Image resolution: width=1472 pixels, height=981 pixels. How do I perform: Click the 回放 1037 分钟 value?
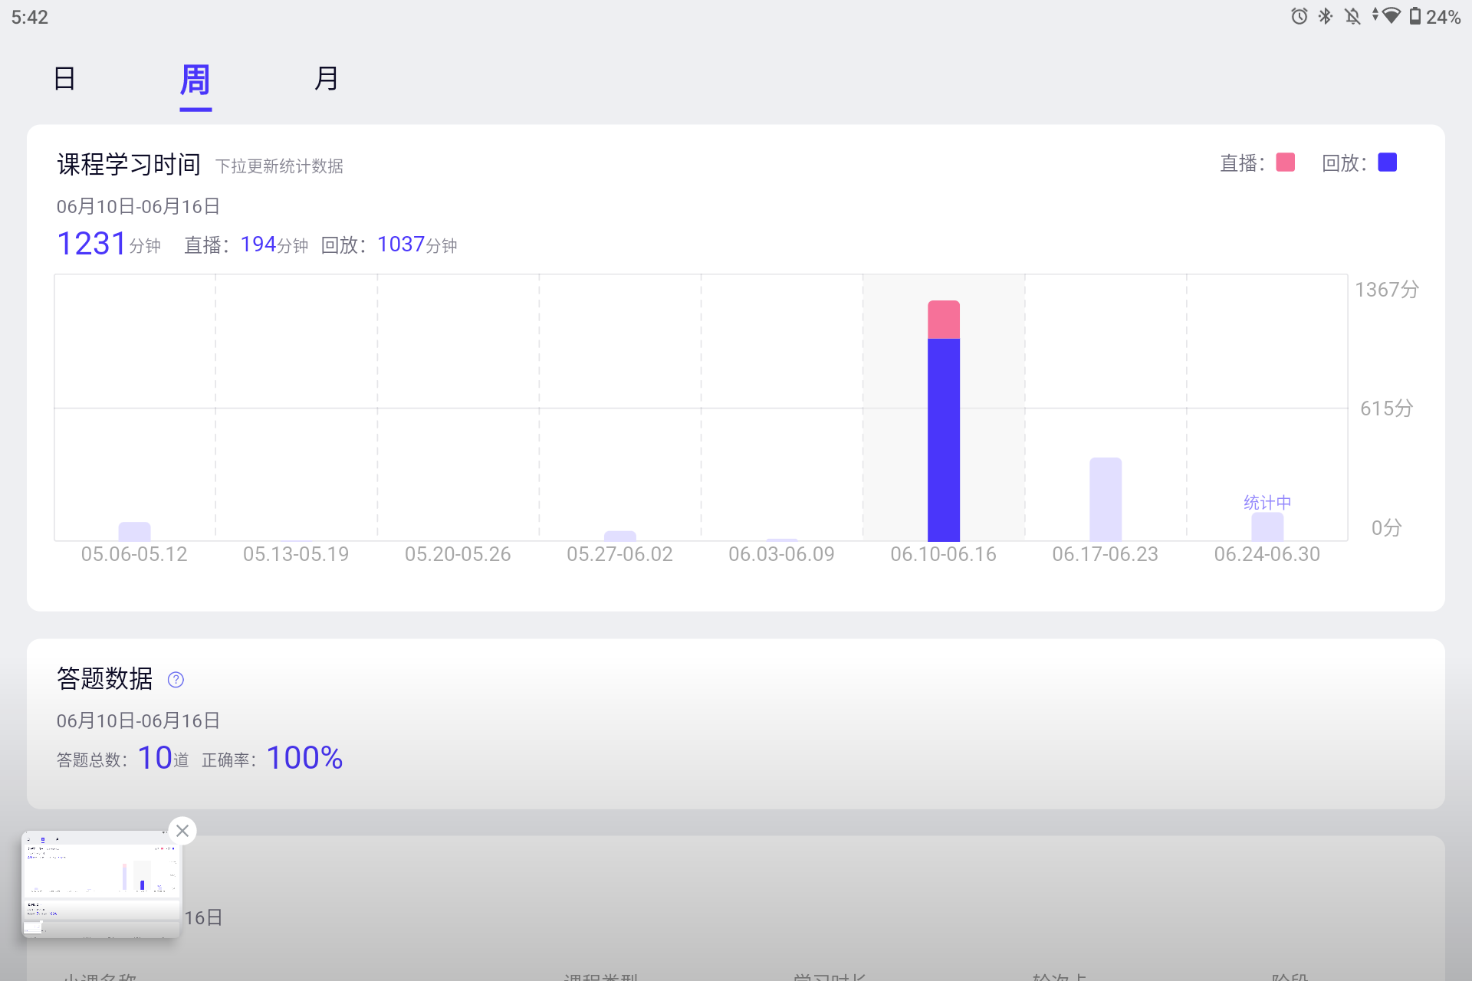(389, 245)
